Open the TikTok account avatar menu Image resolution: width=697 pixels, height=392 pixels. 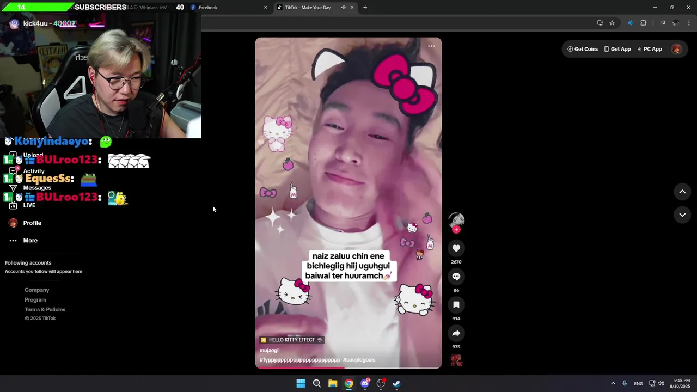[x=676, y=49]
